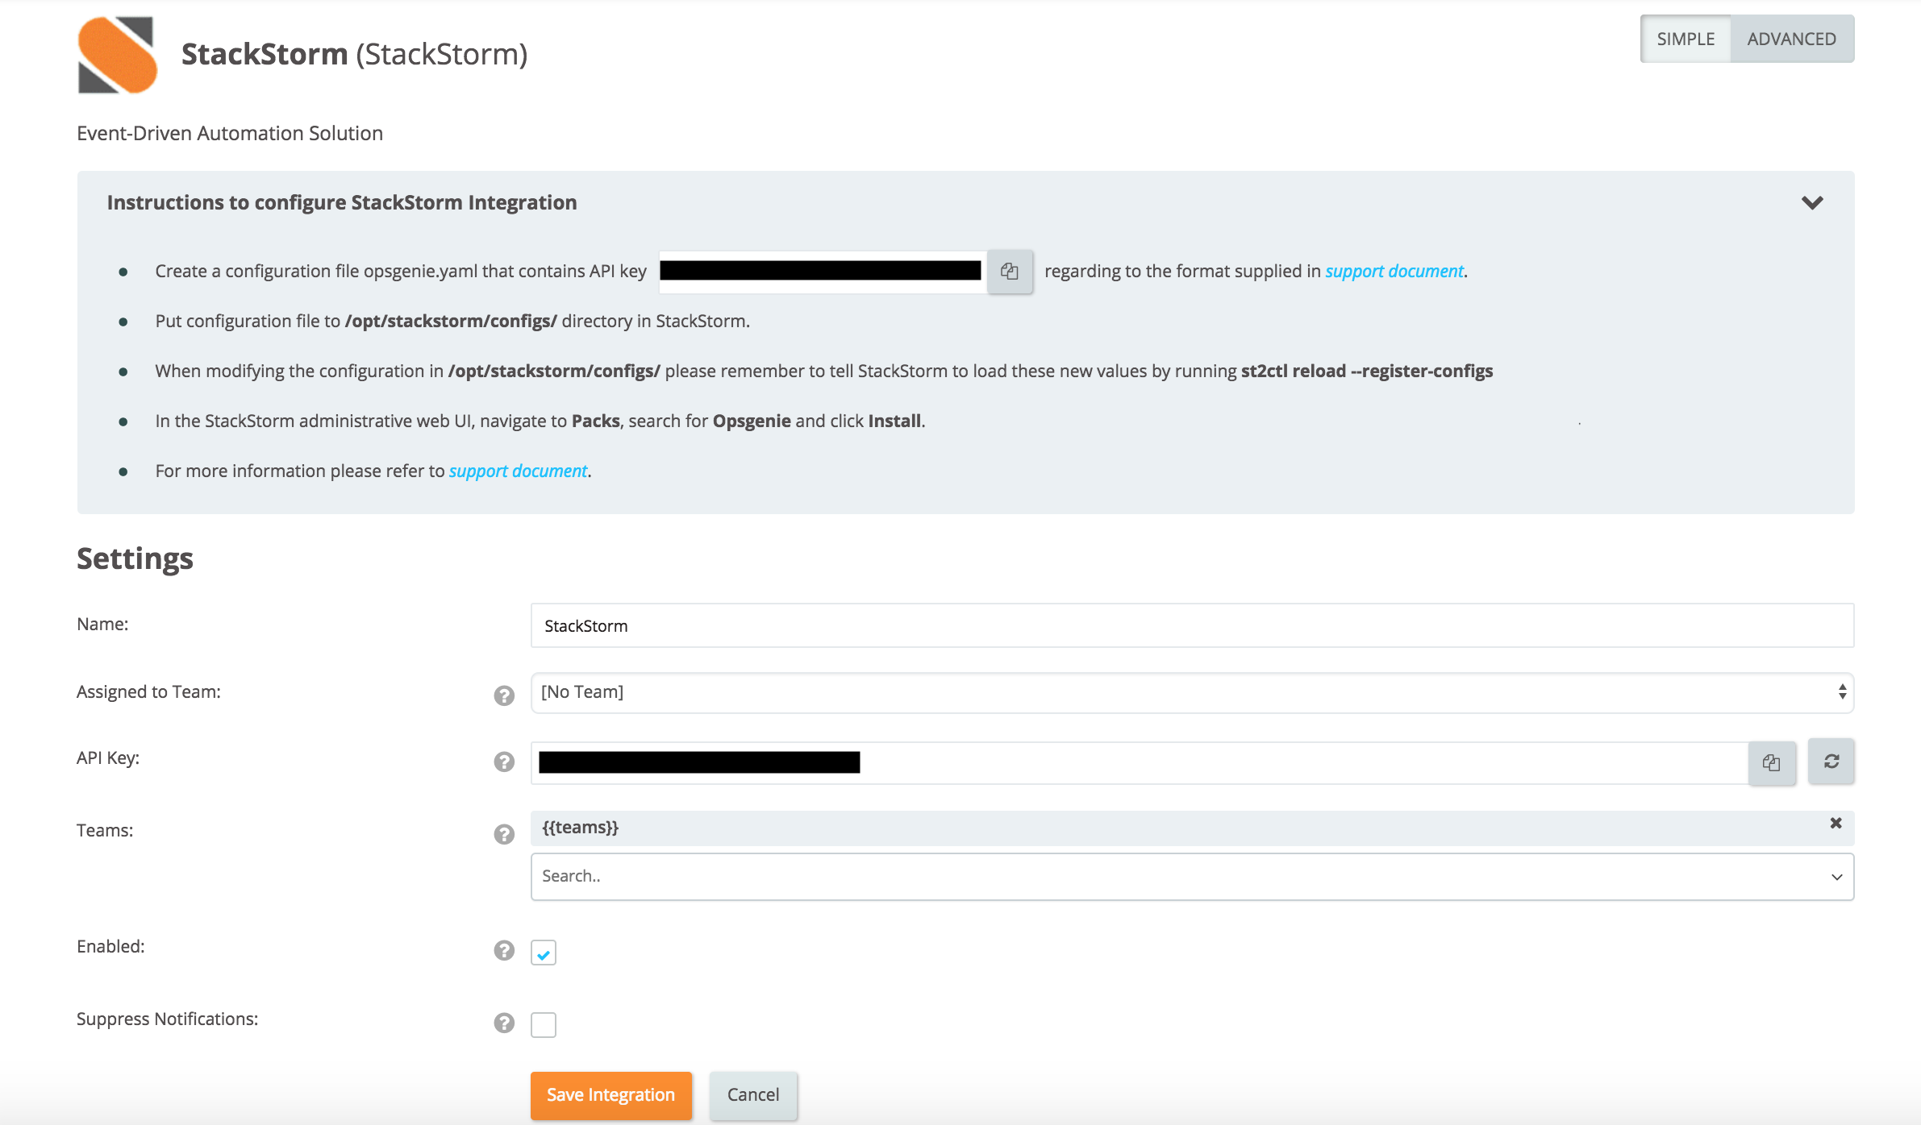Click the StackStorm logo icon
1921x1125 pixels.
click(117, 55)
